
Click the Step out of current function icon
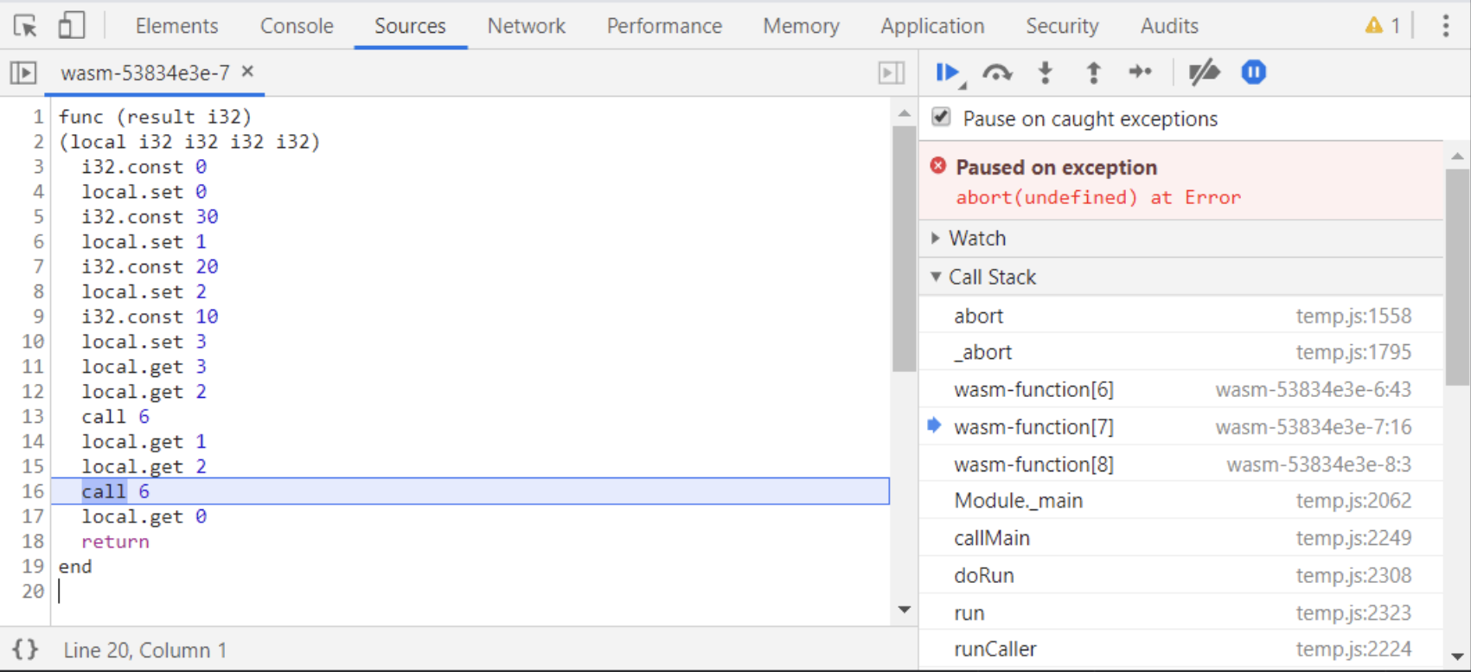point(1092,73)
